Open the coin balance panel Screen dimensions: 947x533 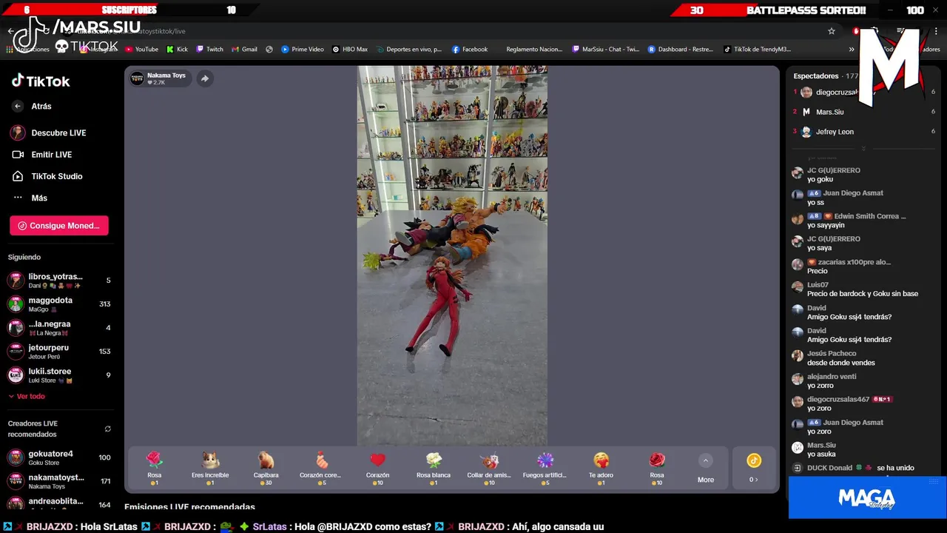tap(754, 469)
